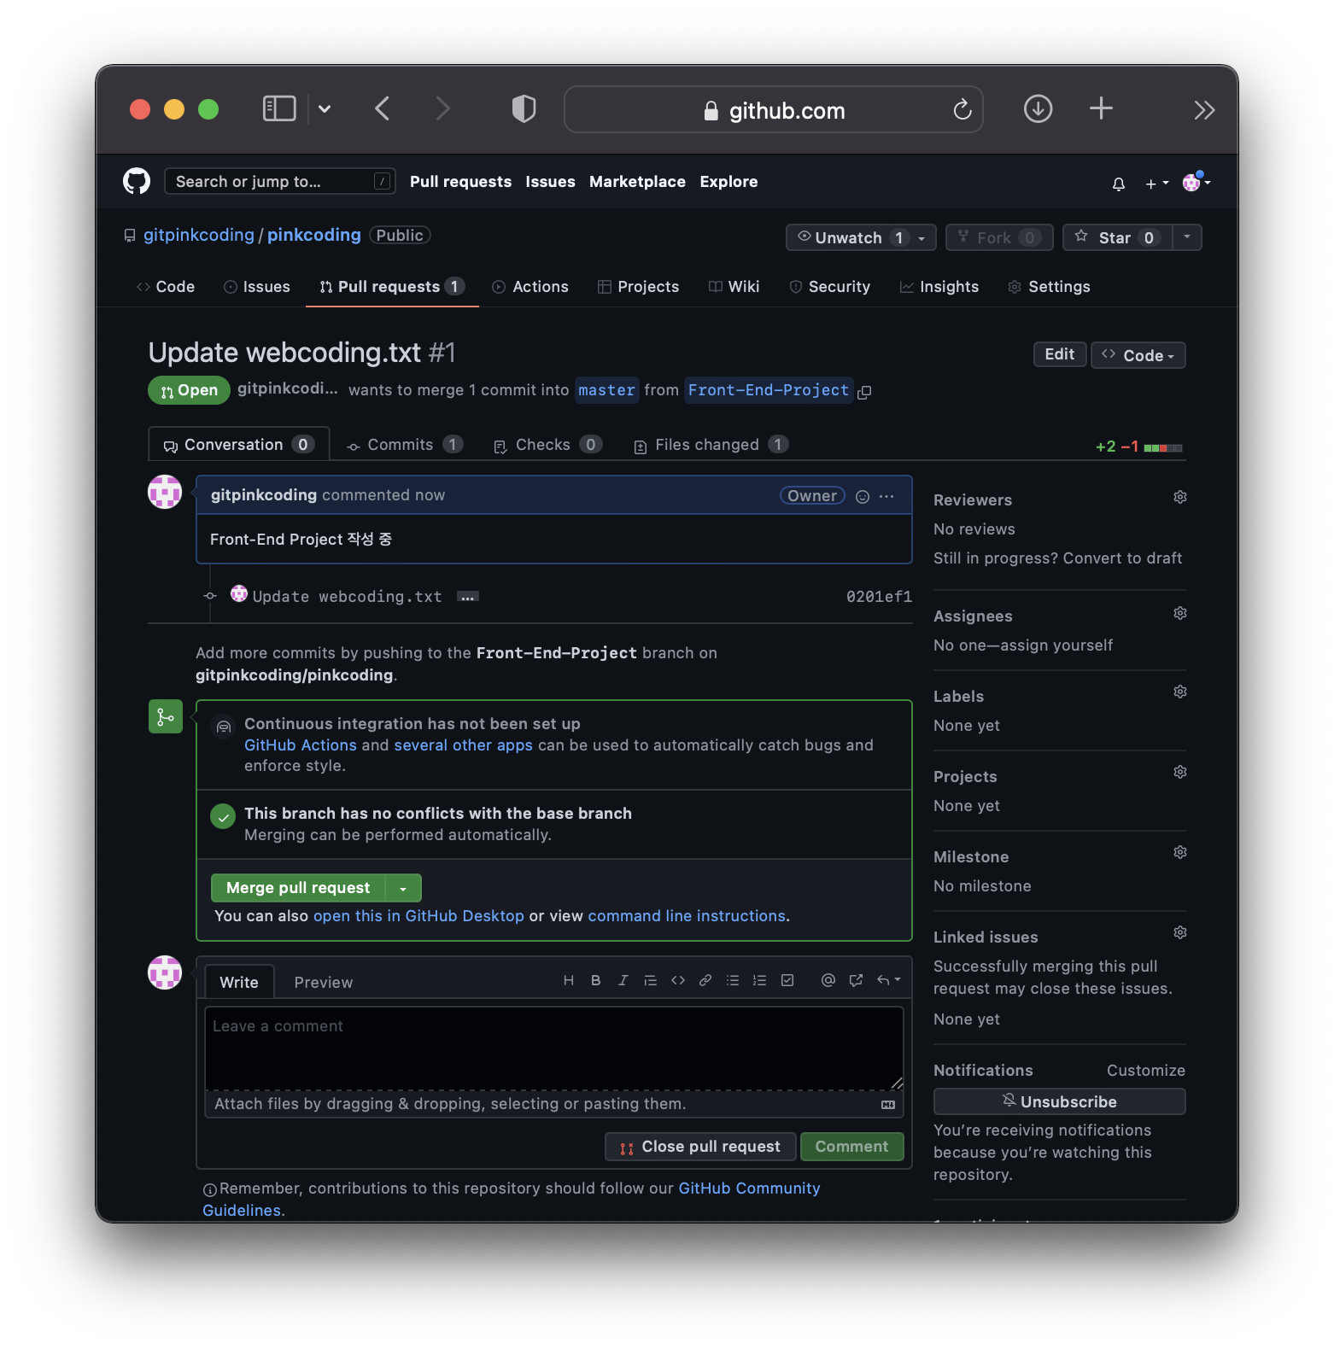Screen dimensions: 1334x1349
Task: Go back in Safari
Action: click(x=383, y=108)
